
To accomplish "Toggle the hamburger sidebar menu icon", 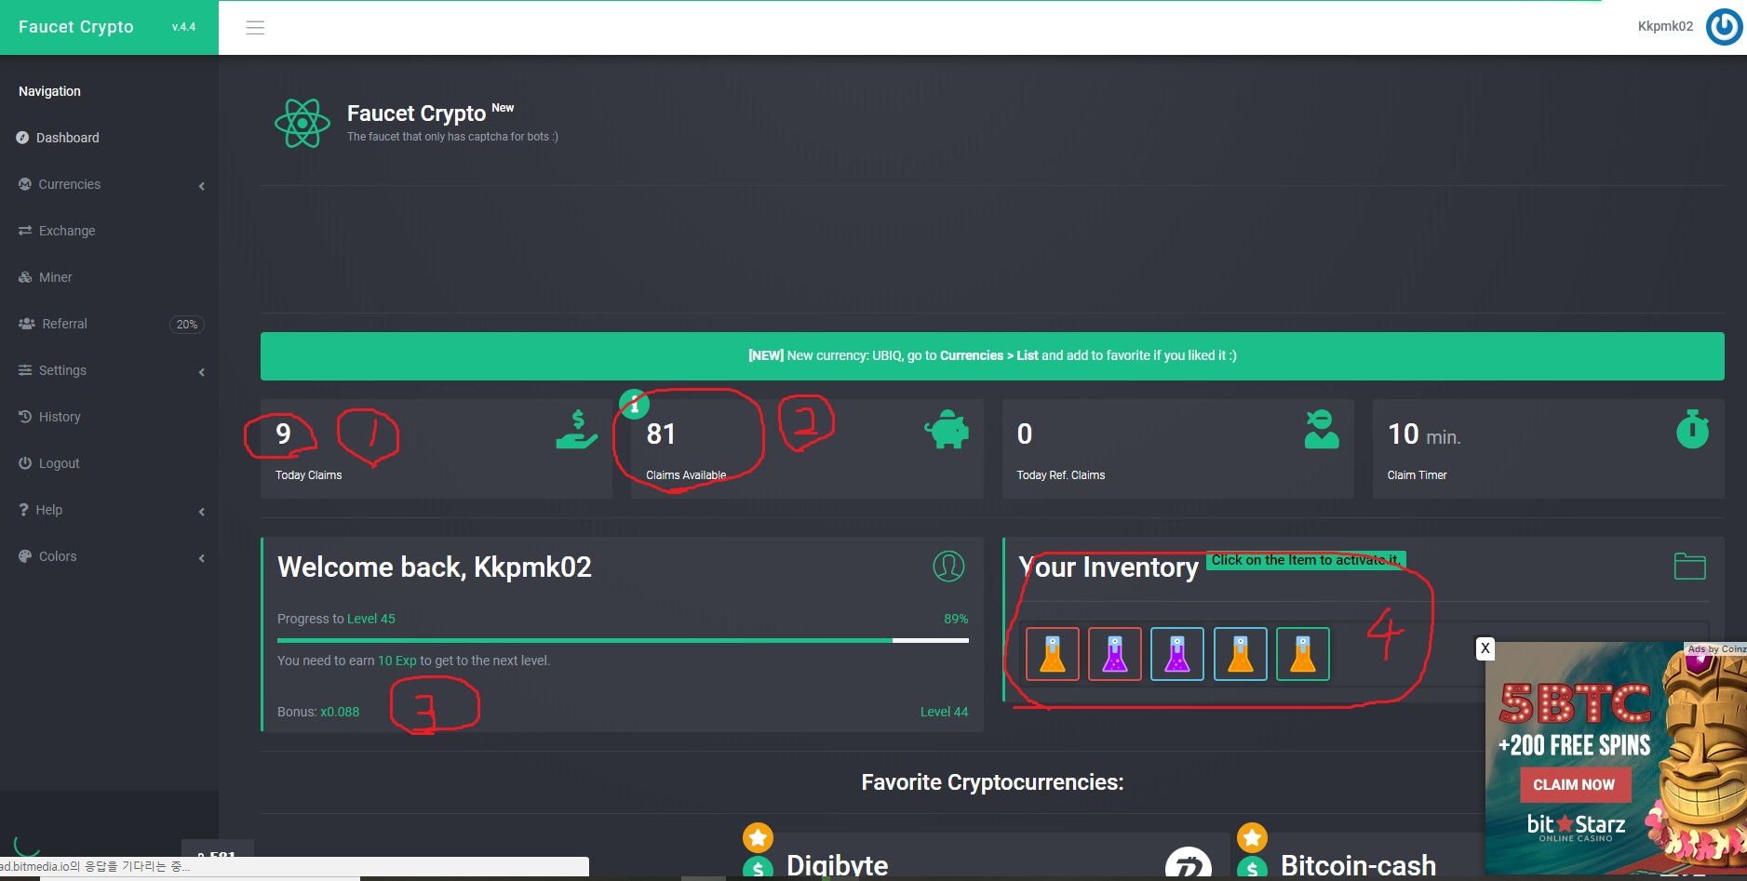I will click(255, 28).
